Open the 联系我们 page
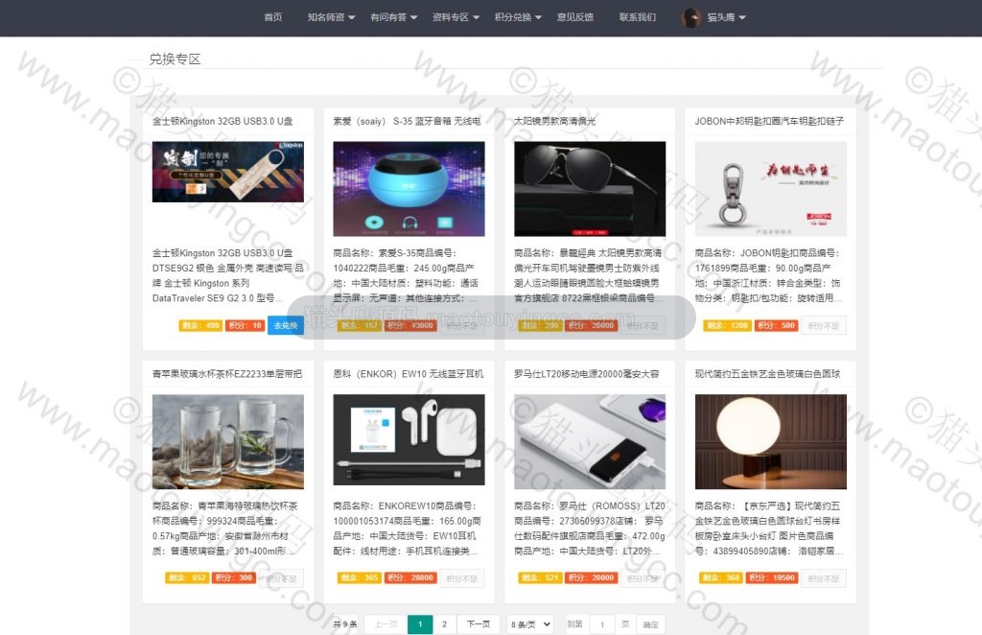Screen dimensions: 982x635 click(638, 17)
